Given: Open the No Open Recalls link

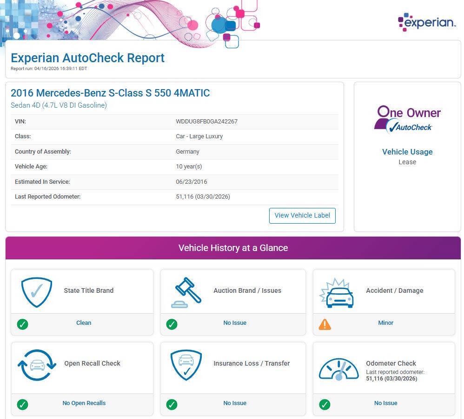Looking at the screenshot, I should coord(84,403).
